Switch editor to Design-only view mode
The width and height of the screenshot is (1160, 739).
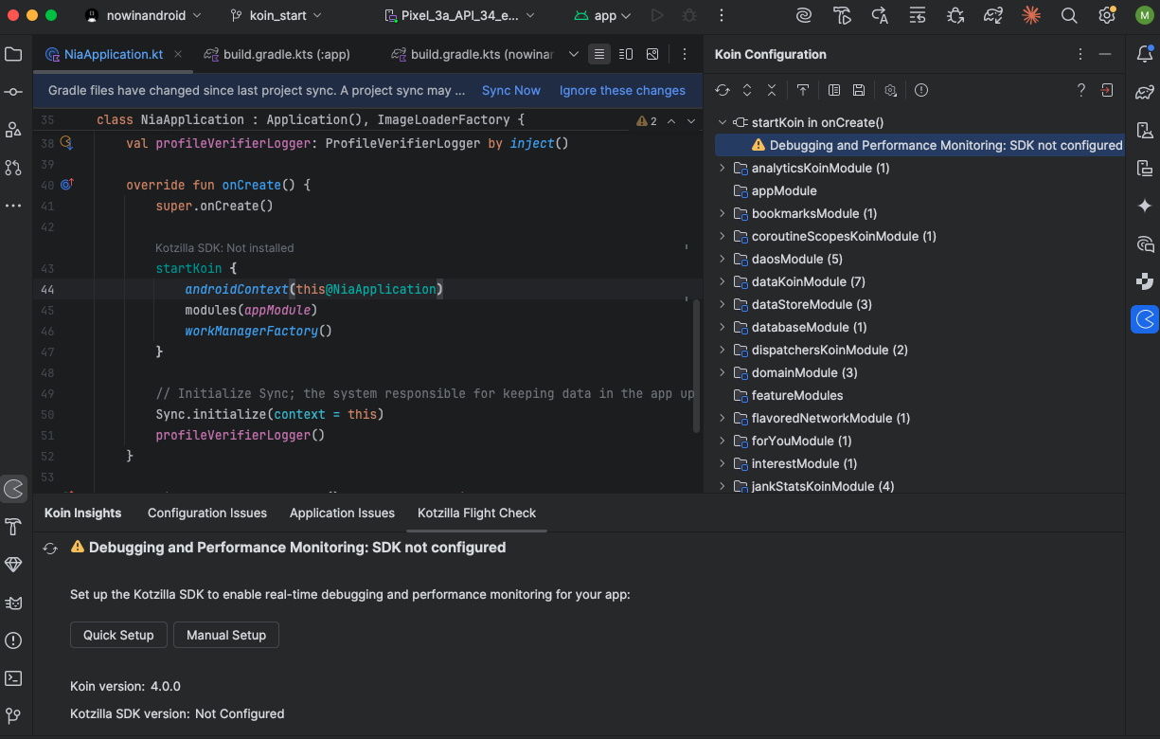(652, 55)
